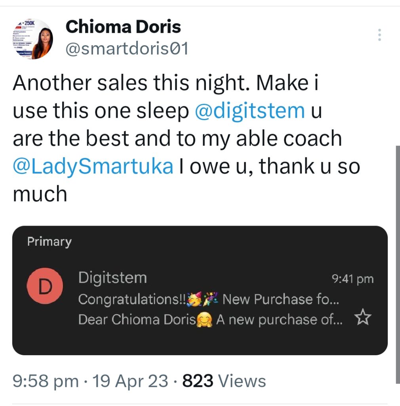View the 823 Views count
Image resolution: width=400 pixels, height=406 pixels.
224,381
